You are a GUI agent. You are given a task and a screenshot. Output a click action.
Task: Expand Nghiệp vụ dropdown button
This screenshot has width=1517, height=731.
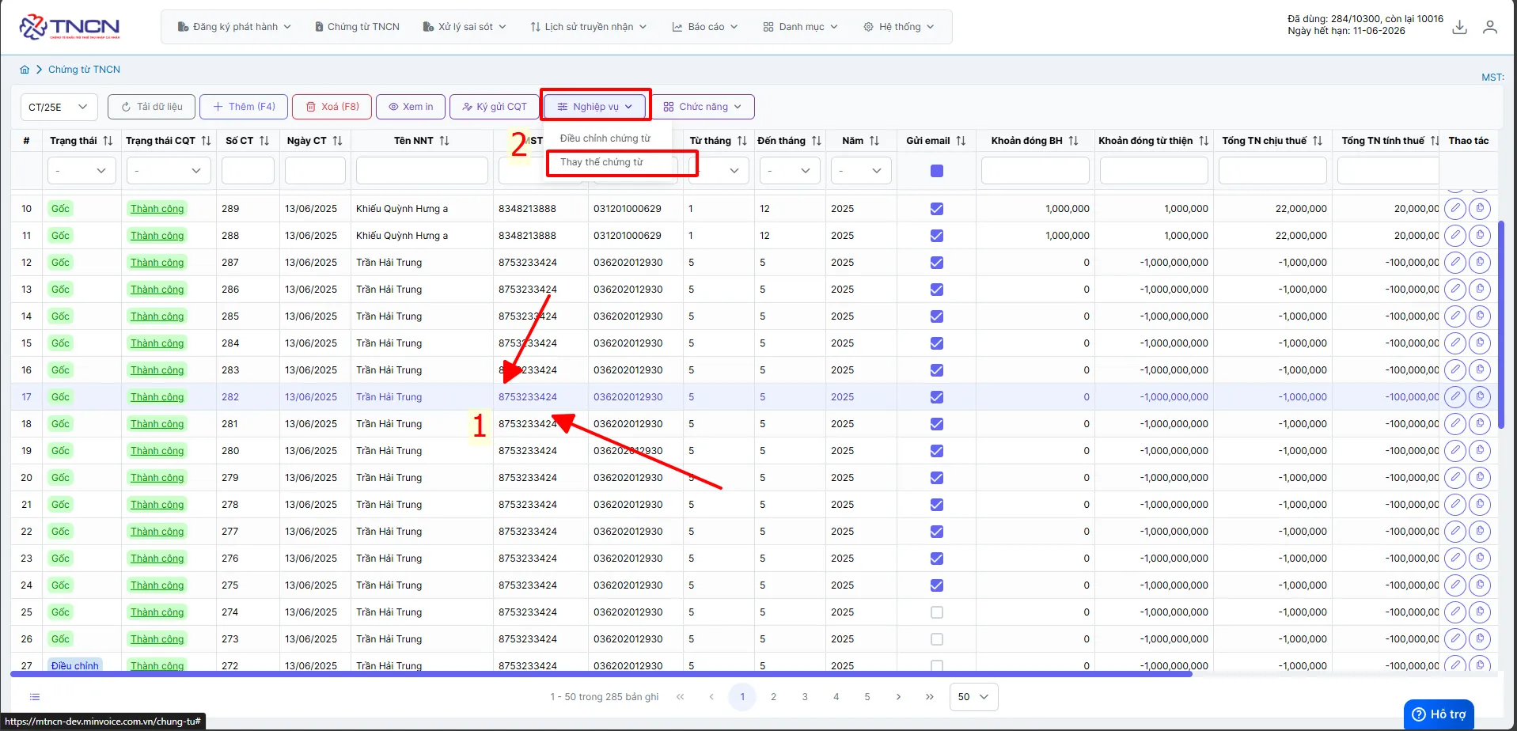595,107
